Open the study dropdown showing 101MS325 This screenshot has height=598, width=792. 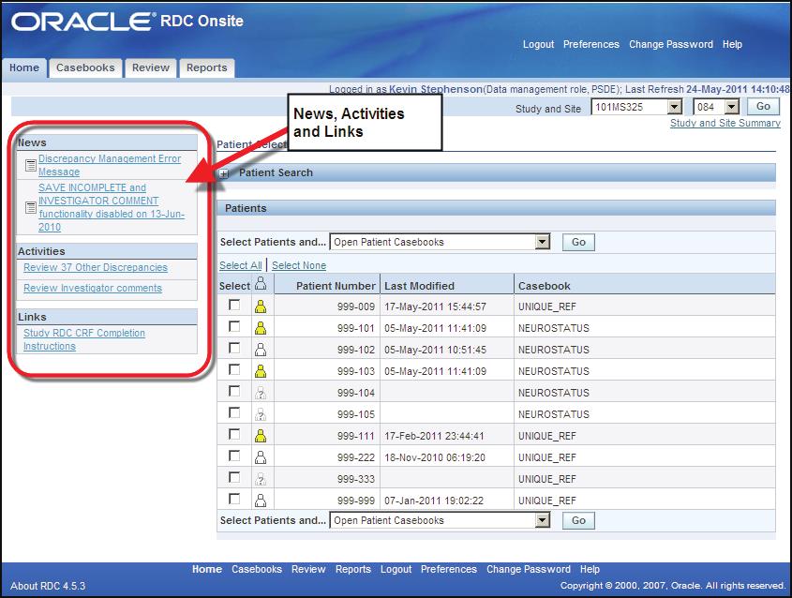[636, 107]
